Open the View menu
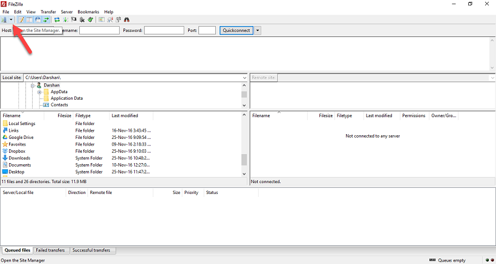Image resolution: width=496 pixels, height=264 pixels. 31,11
